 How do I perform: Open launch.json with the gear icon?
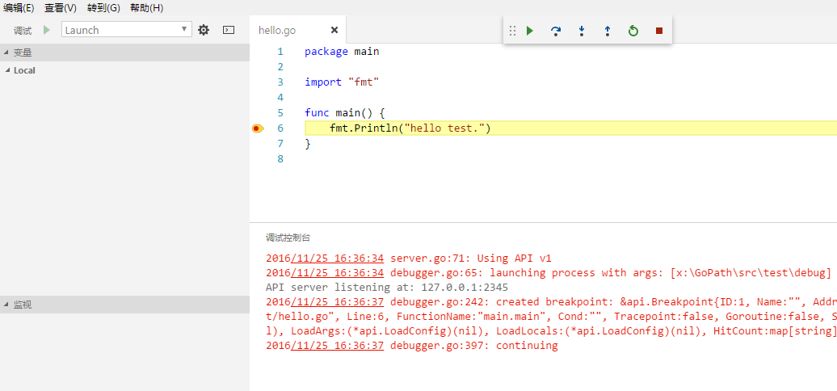(x=204, y=30)
